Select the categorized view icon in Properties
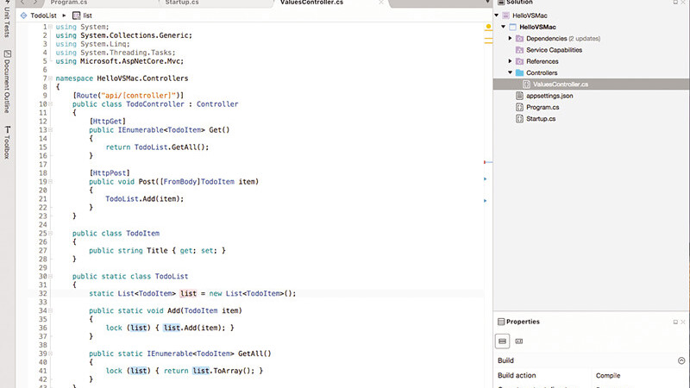The image size is (690, 388). (x=504, y=341)
